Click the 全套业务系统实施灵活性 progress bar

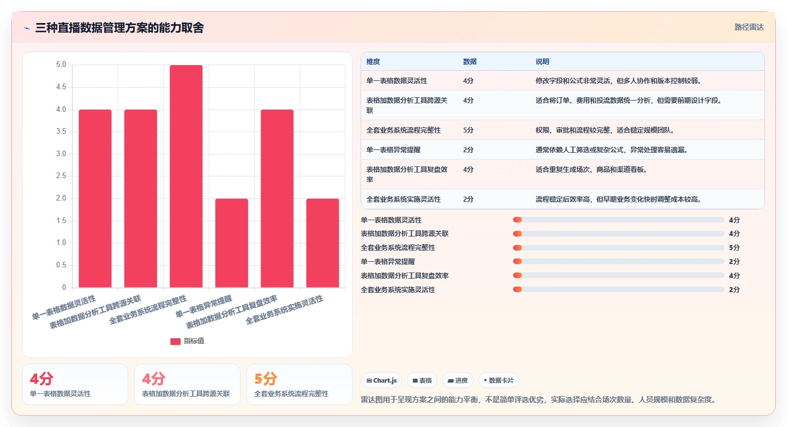tap(619, 290)
